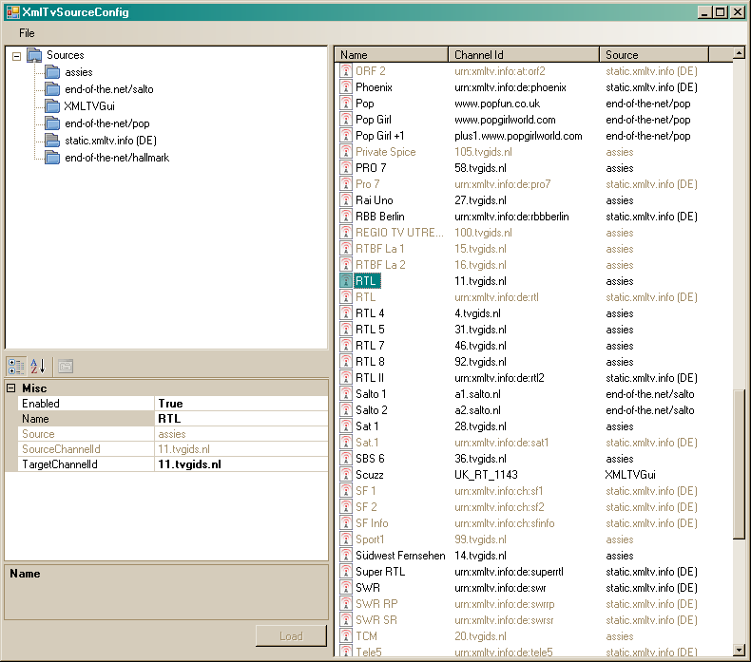Click the TargetChannelId value 11.tvgids.nl

(241, 464)
